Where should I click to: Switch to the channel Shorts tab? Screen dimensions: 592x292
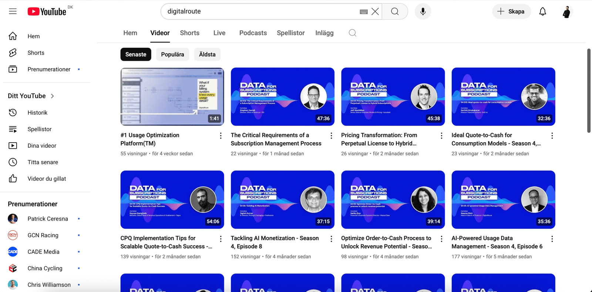coord(189,33)
